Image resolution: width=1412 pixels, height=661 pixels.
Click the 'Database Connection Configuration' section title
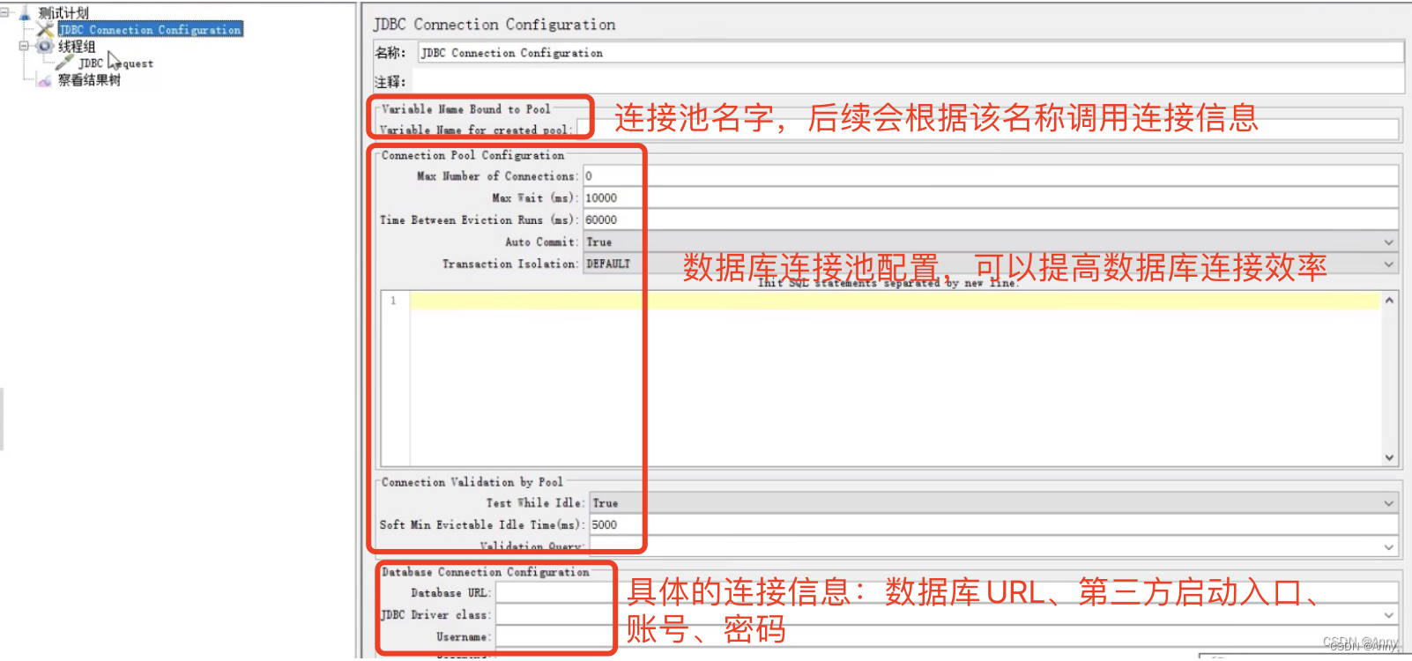coord(485,572)
